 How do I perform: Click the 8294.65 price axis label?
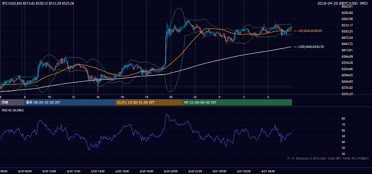click(347, 75)
